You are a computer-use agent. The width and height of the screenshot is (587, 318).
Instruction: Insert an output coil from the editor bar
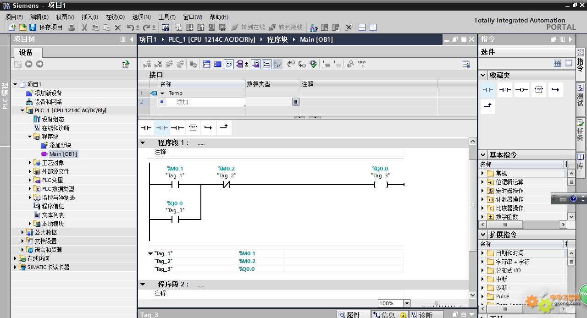point(177,128)
